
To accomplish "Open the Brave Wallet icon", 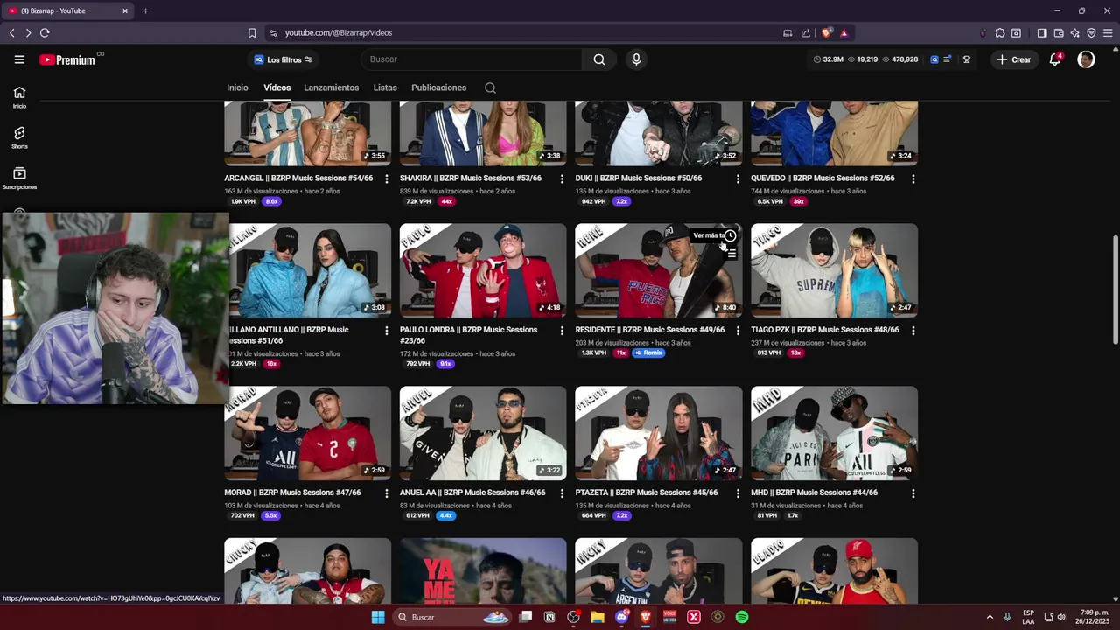I will (x=1059, y=33).
